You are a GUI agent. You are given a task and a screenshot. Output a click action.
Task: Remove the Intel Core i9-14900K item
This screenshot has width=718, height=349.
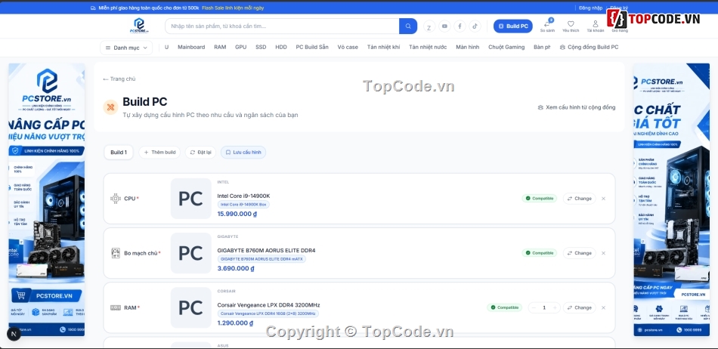603,199
